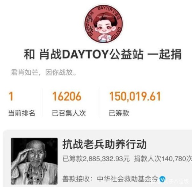Click the 已召集人次 label
The width and height of the screenshot is (192, 187).
[x=69, y=113]
